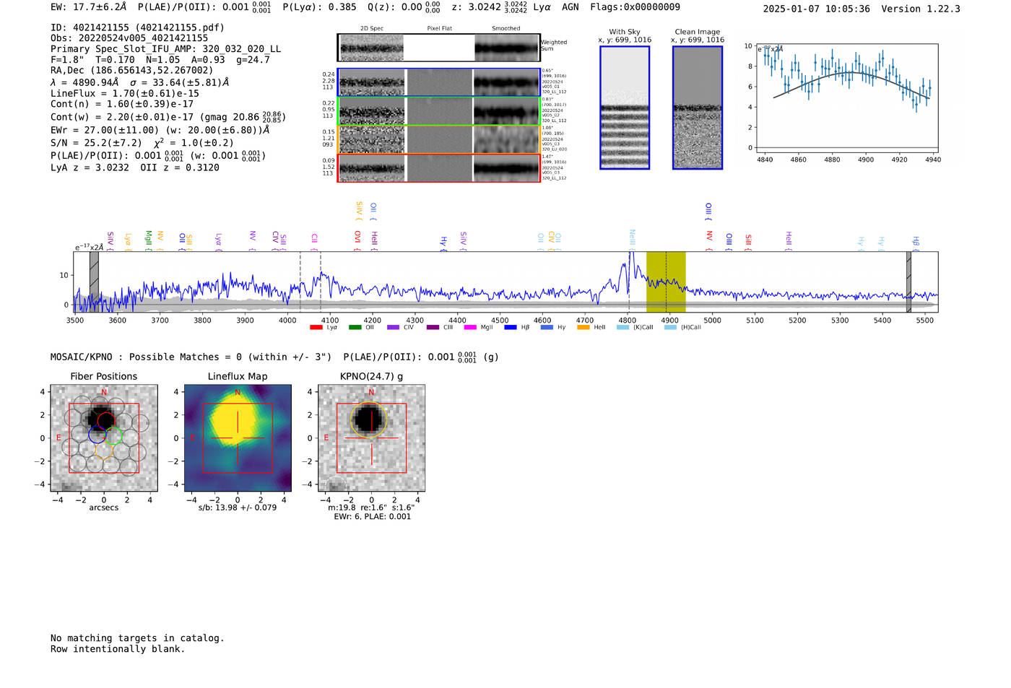
Task: Click the magenta MgII legend swatch
Action: (469, 328)
